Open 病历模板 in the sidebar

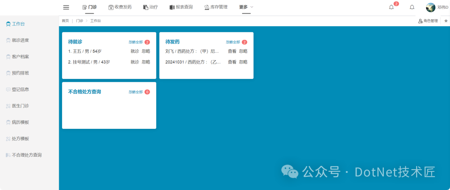tap(20, 122)
